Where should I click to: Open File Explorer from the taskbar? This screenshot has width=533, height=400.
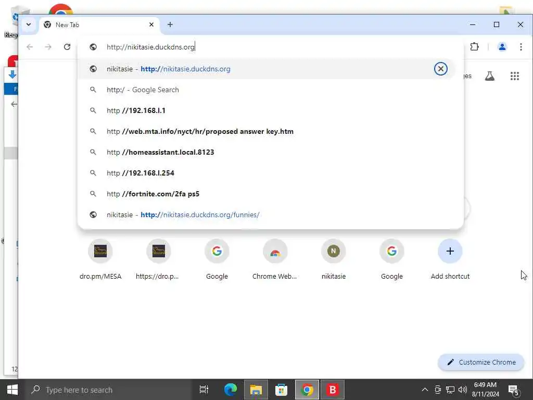(256, 390)
